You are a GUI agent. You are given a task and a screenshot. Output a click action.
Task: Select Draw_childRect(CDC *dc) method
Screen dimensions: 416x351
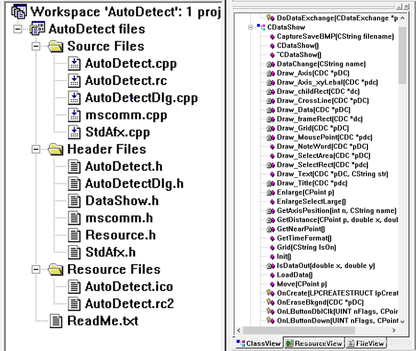pyautogui.click(x=318, y=92)
